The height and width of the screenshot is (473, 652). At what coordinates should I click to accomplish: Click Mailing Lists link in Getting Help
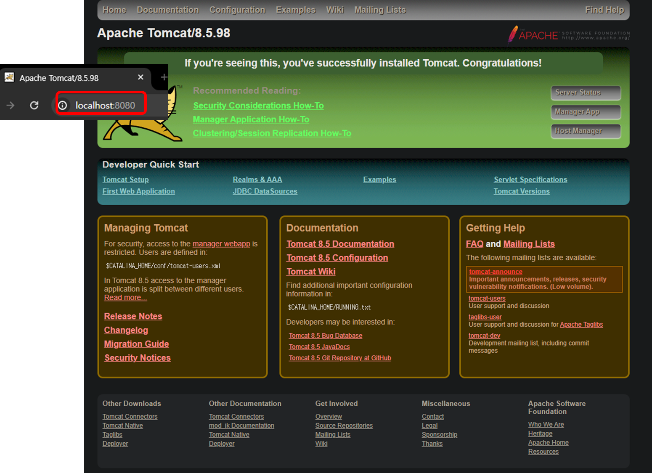(x=529, y=244)
